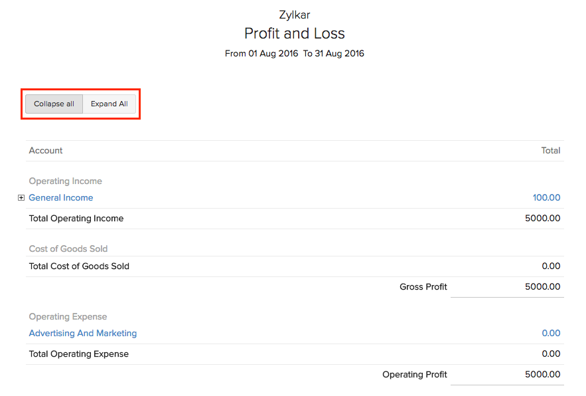Expand the General Income row plus icon

(21, 198)
